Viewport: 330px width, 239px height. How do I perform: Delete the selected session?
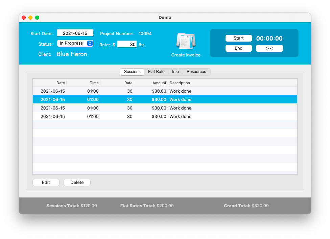point(77,183)
